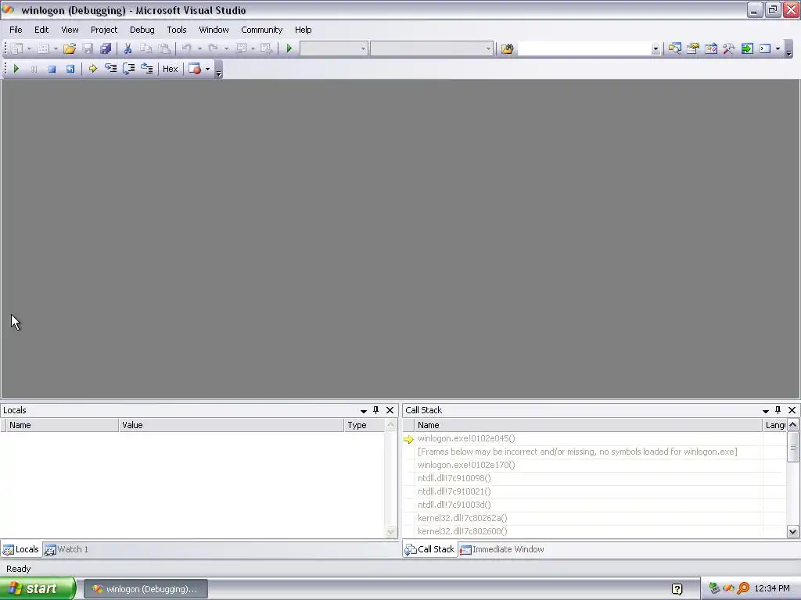Open the Find combo box dropdown arrow
Image resolution: width=801 pixels, height=600 pixels.
656,49
